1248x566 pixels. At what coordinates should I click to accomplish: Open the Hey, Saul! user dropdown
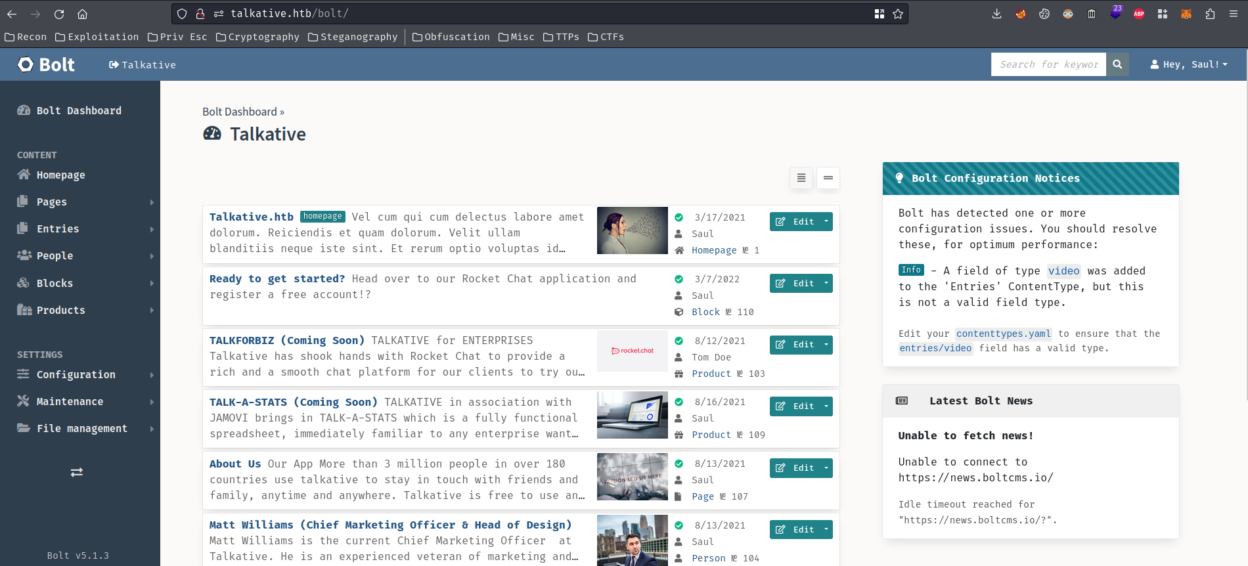[1189, 64]
